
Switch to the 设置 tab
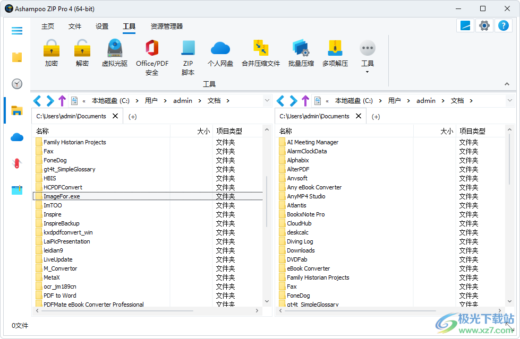102,26
